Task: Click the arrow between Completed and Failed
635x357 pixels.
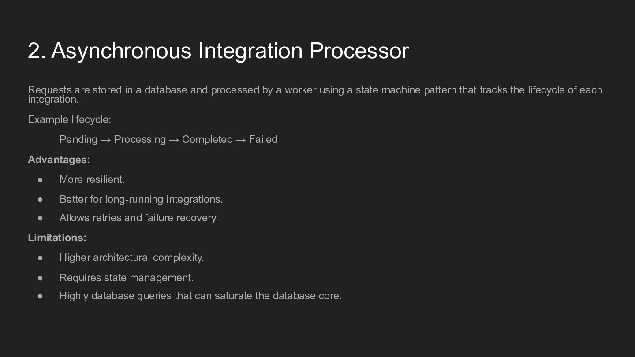Action: pos(241,140)
